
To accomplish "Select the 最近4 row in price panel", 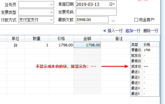I will tap(145, 88).
